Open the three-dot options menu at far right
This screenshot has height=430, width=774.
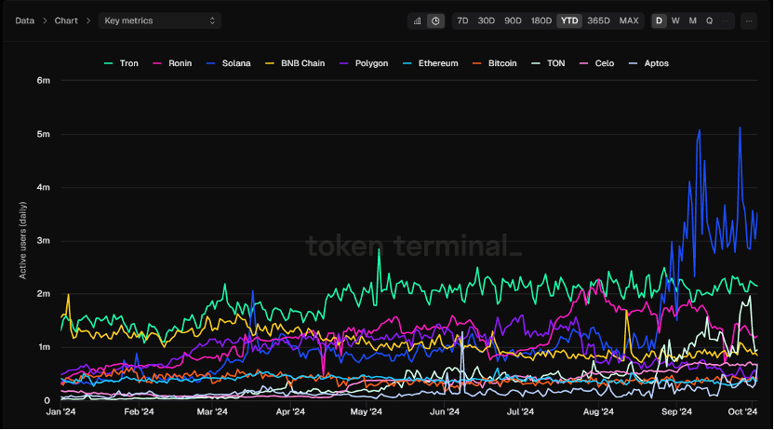point(749,20)
